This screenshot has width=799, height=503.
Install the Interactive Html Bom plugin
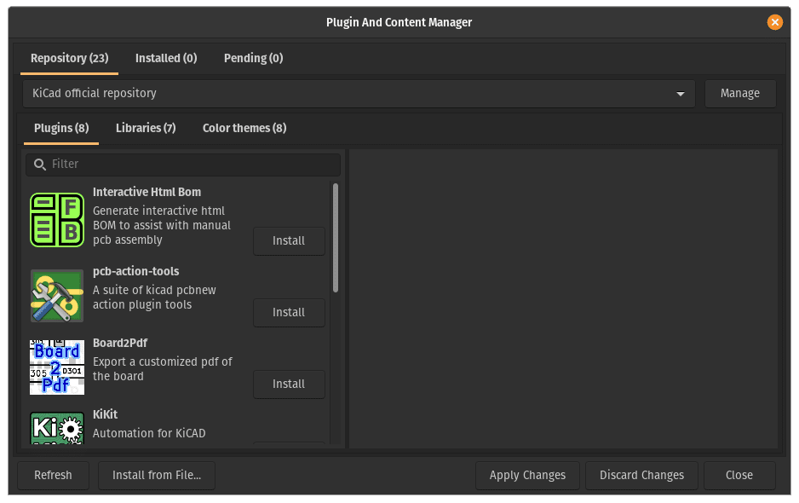[x=289, y=241]
